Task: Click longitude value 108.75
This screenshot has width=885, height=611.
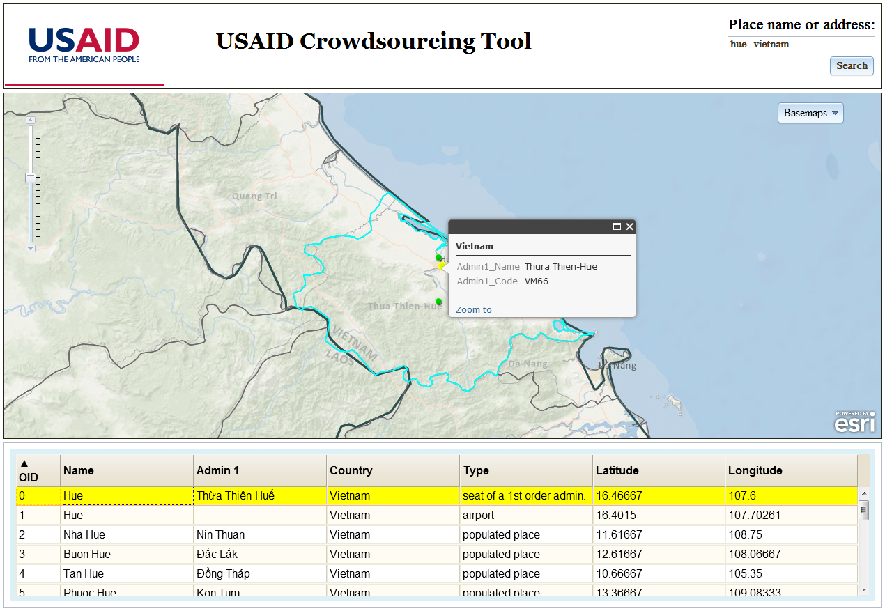Action: (x=791, y=535)
